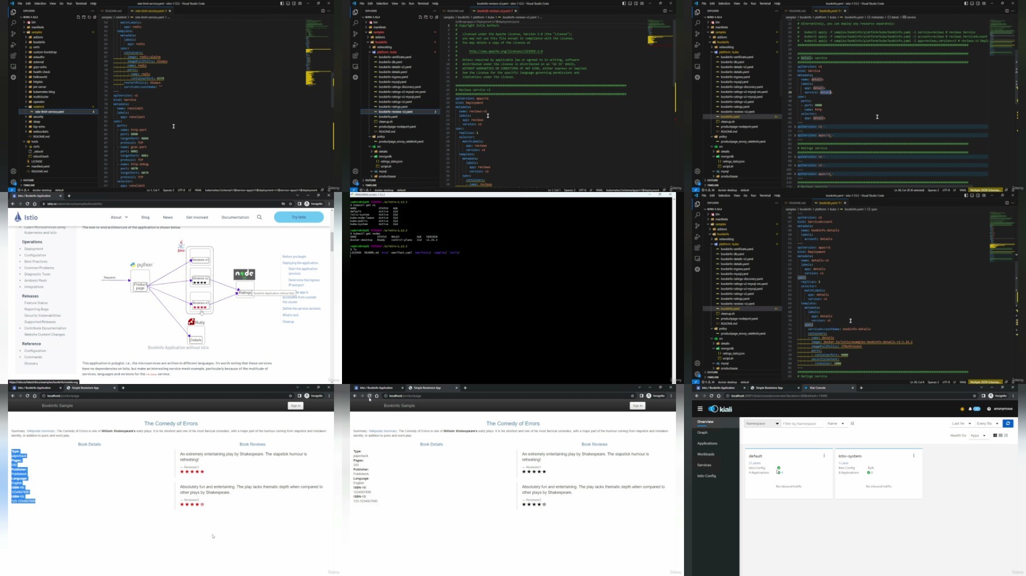Click the Kiali help question mark icon

(x=989, y=408)
